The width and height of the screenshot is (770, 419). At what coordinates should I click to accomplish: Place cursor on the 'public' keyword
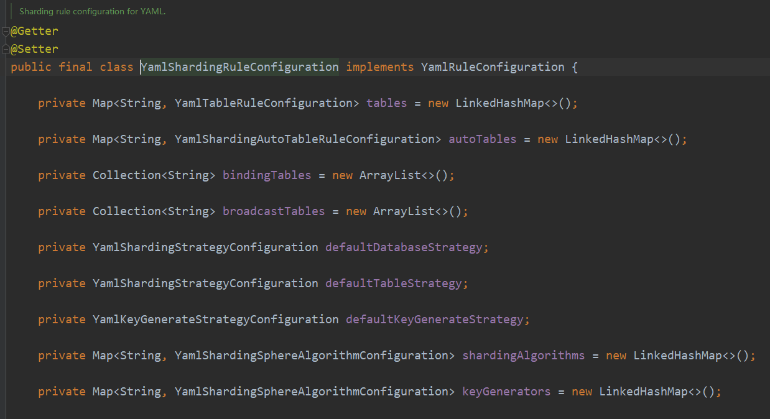tap(31, 67)
